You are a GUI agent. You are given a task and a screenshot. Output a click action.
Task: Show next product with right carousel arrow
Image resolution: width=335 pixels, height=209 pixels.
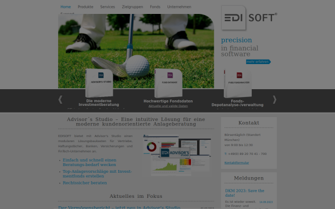pos(275,100)
